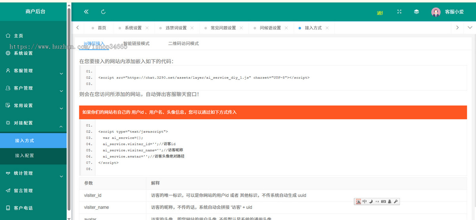Open the IME wrench settings icon
476x220 pixels.
click(x=395, y=201)
